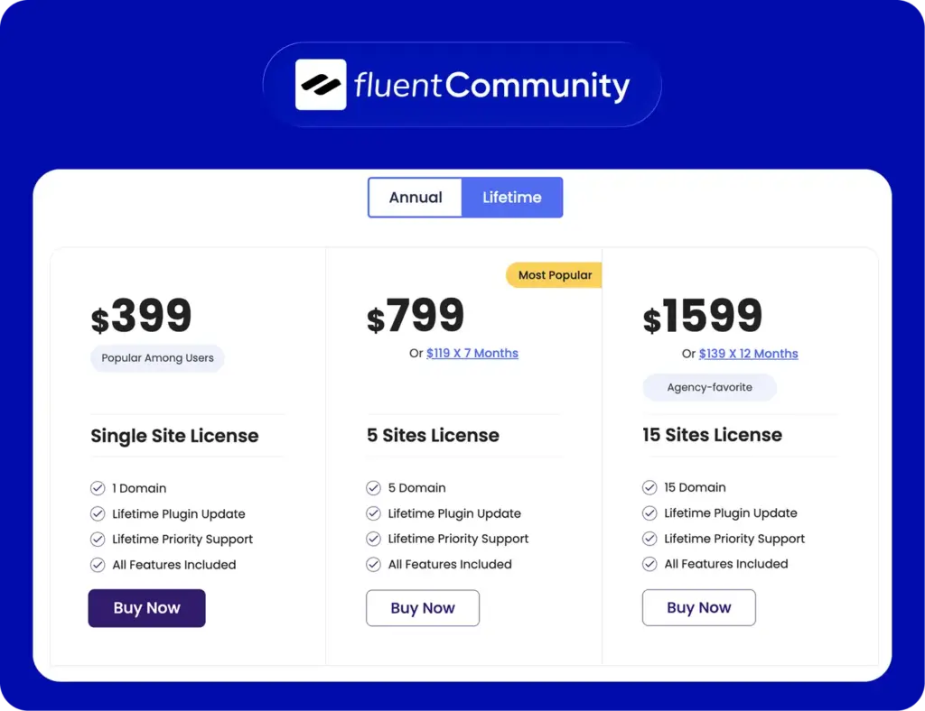Click the 'Most Popular' badge
This screenshot has width=925, height=711.
[553, 274]
